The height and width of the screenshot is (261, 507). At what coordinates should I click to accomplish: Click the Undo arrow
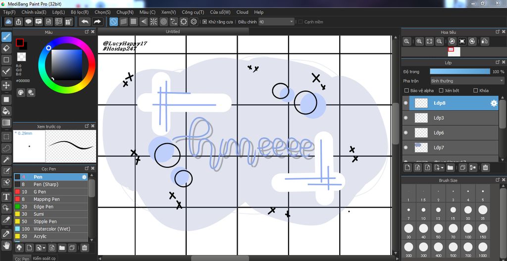coord(85,22)
